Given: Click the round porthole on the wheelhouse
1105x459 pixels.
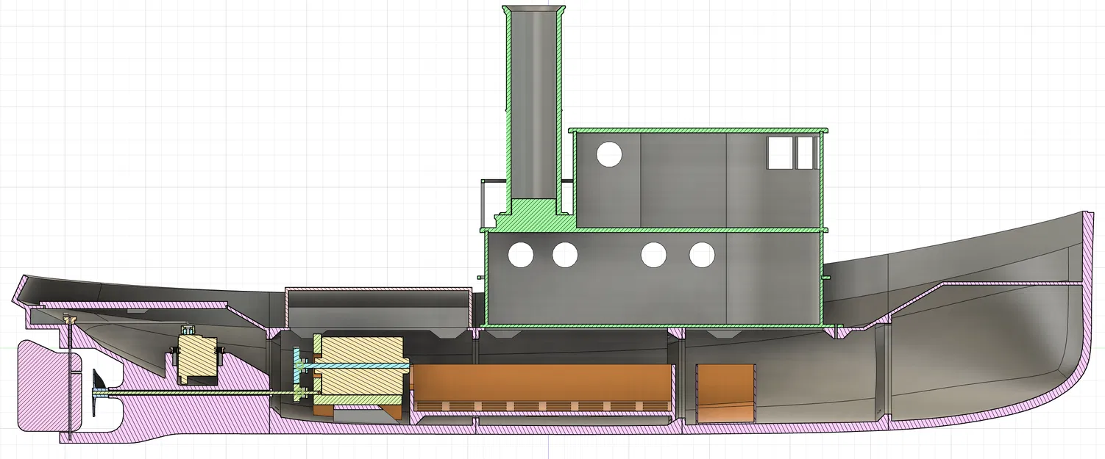Looking at the screenshot, I should click(608, 156).
